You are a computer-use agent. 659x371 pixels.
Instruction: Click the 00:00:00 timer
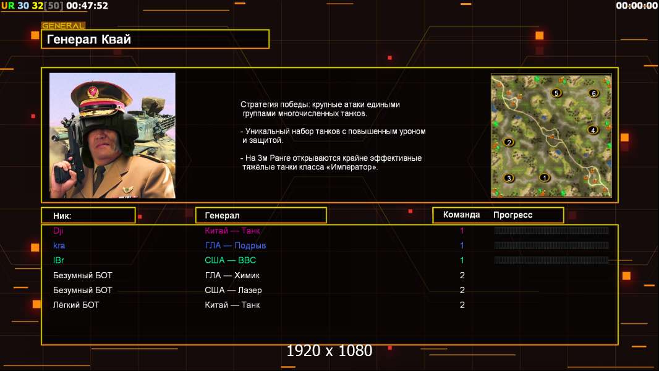[637, 6]
